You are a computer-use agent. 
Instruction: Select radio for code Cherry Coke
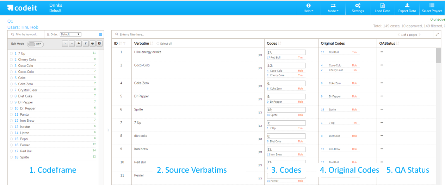click(x=12, y=59)
